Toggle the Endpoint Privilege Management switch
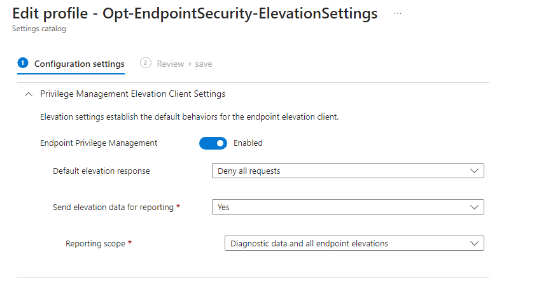Screen dimensions: 560x289 [x=213, y=143]
